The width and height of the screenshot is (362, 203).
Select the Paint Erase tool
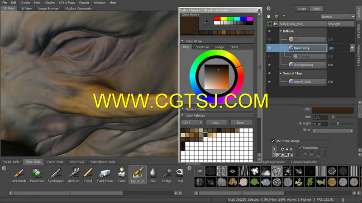coord(105,175)
